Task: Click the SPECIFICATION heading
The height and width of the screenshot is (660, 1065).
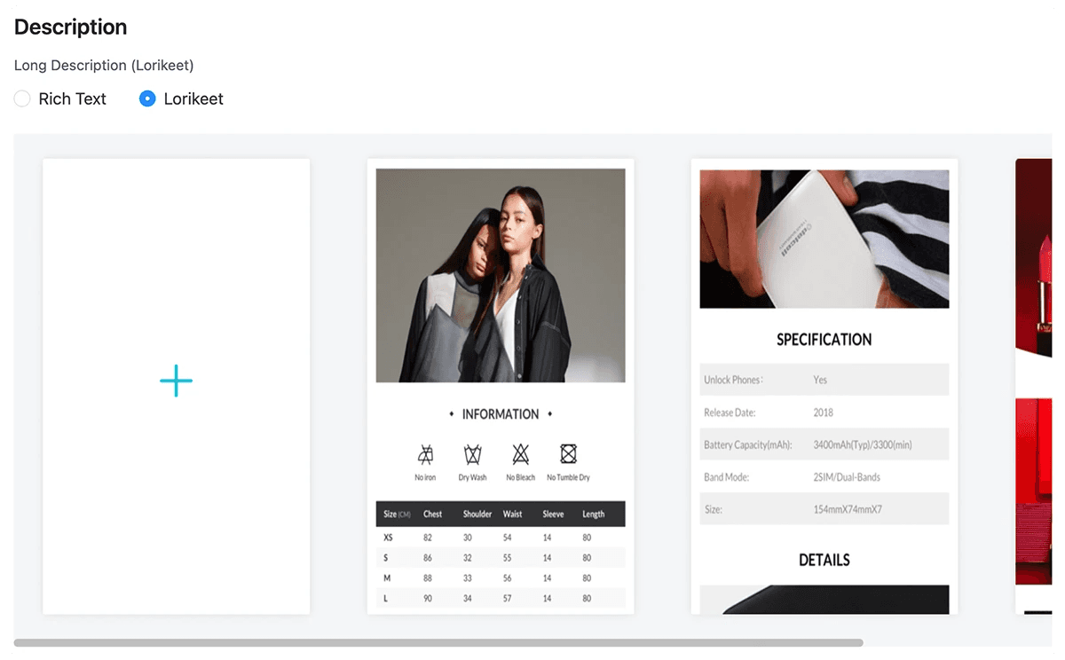Action: 824,339
